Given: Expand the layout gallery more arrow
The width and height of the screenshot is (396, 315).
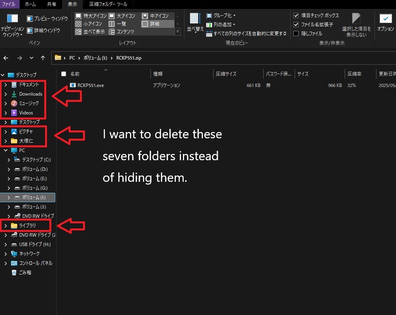Looking at the screenshot, I should (178, 32).
